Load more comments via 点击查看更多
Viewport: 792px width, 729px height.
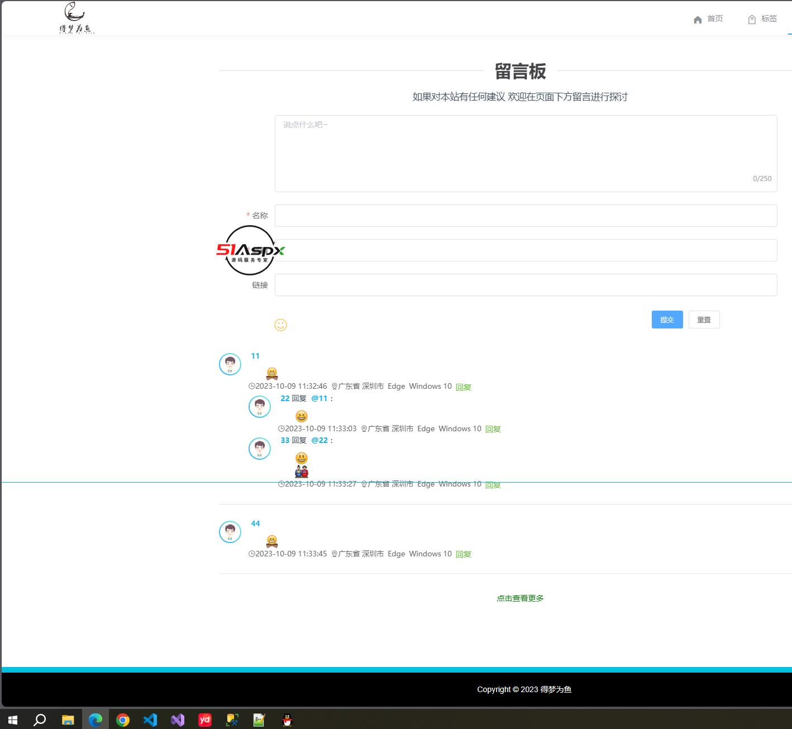[519, 598]
